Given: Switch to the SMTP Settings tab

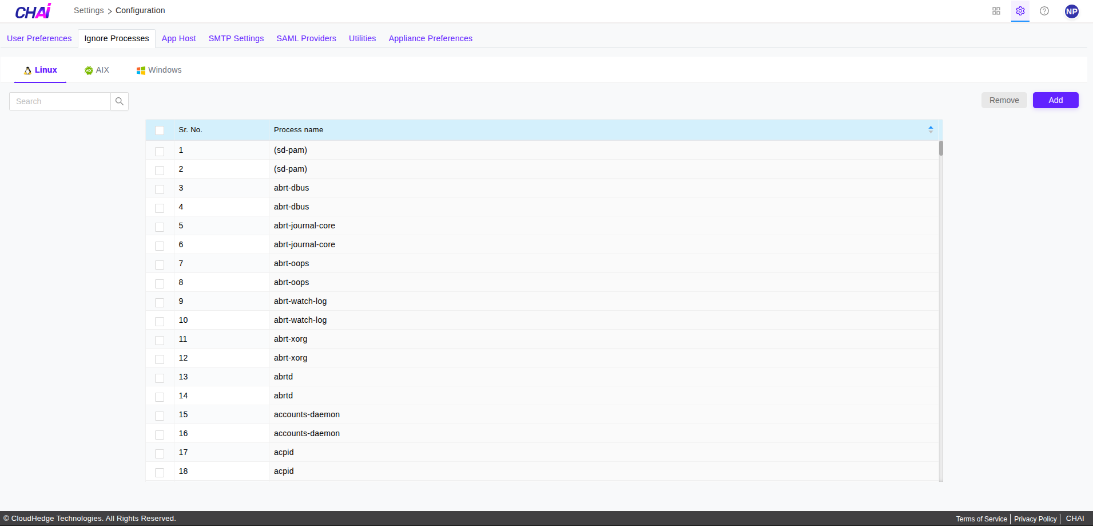Looking at the screenshot, I should [236, 38].
